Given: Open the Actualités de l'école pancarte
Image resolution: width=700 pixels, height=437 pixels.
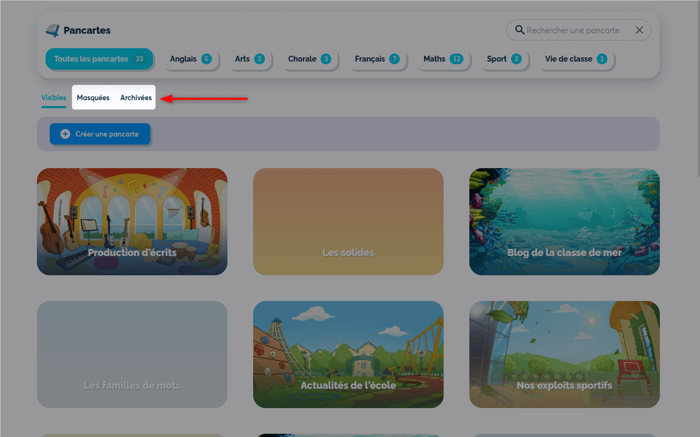Looking at the screenshot, I should click(348, 355).
